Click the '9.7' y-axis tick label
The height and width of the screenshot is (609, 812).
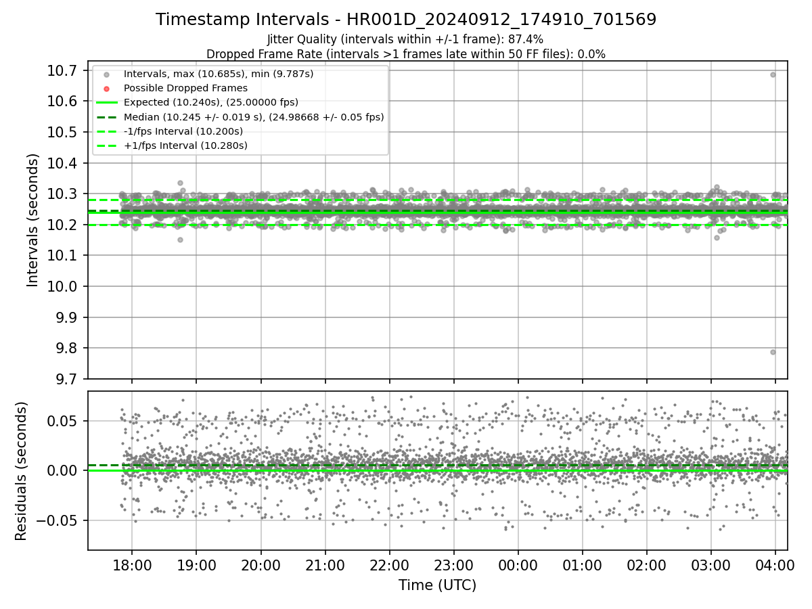coord(66,379)
